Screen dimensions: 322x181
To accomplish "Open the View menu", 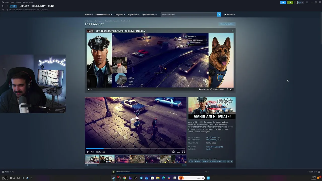I will click(x=12, y=2).
